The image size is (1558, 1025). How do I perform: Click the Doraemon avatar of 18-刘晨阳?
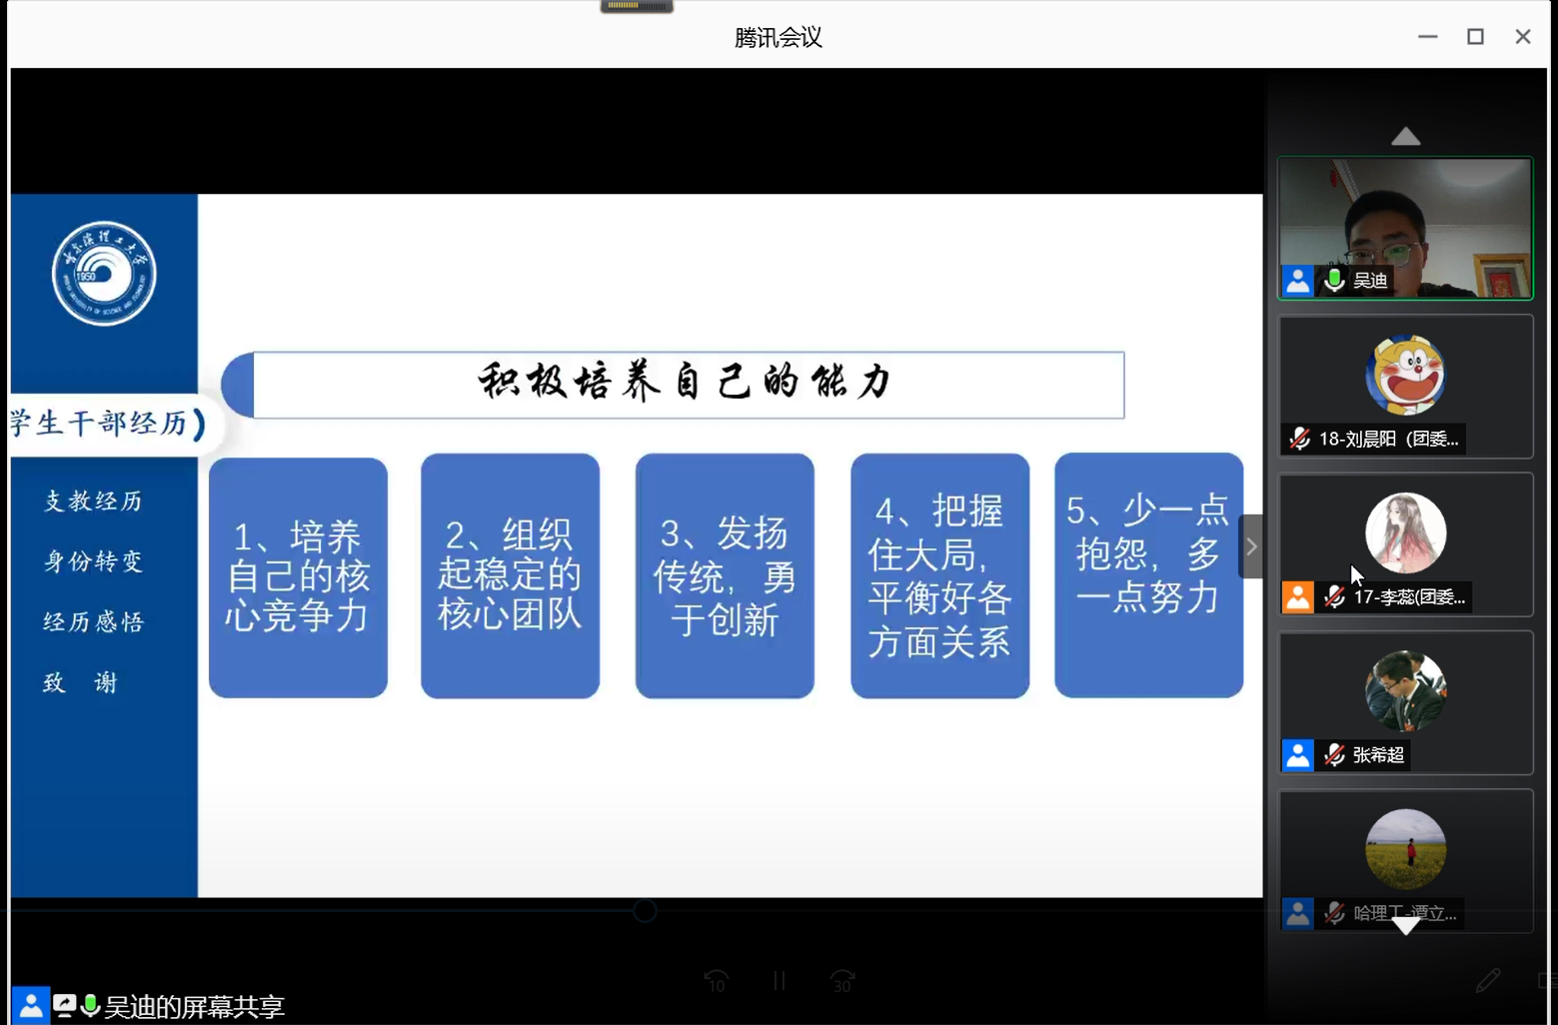pyautogui.click(x=1405, y=376)
